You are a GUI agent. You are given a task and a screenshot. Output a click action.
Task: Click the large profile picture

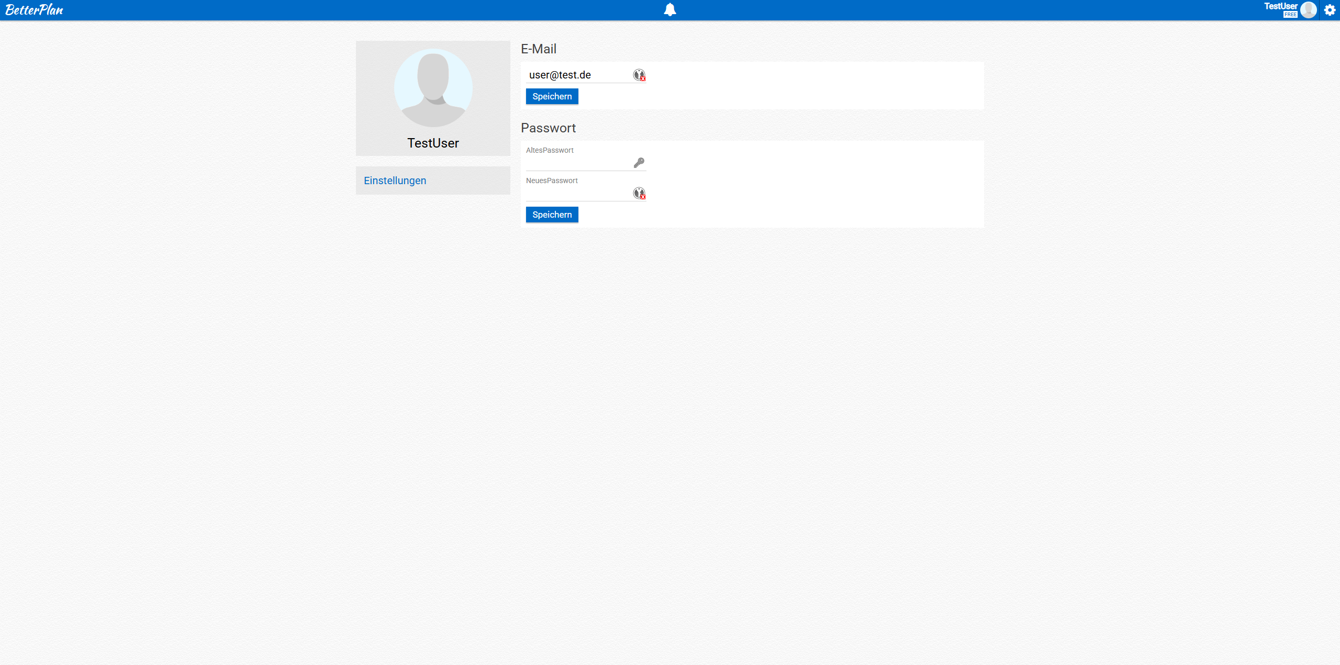point(433,88)
